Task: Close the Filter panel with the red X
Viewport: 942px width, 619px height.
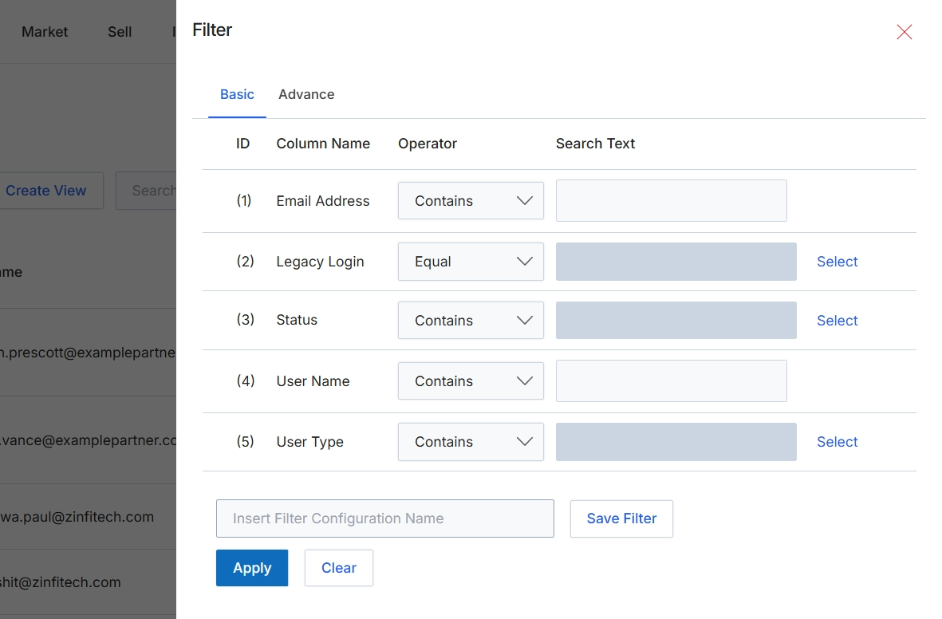Action: click(905, 32)
